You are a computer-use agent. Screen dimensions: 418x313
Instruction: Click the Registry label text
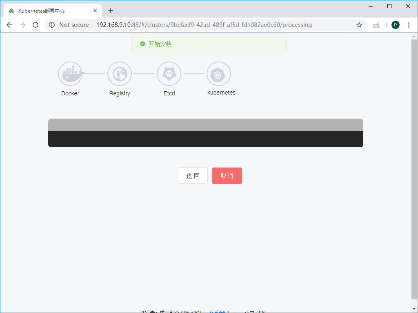(x=120, y=93)
